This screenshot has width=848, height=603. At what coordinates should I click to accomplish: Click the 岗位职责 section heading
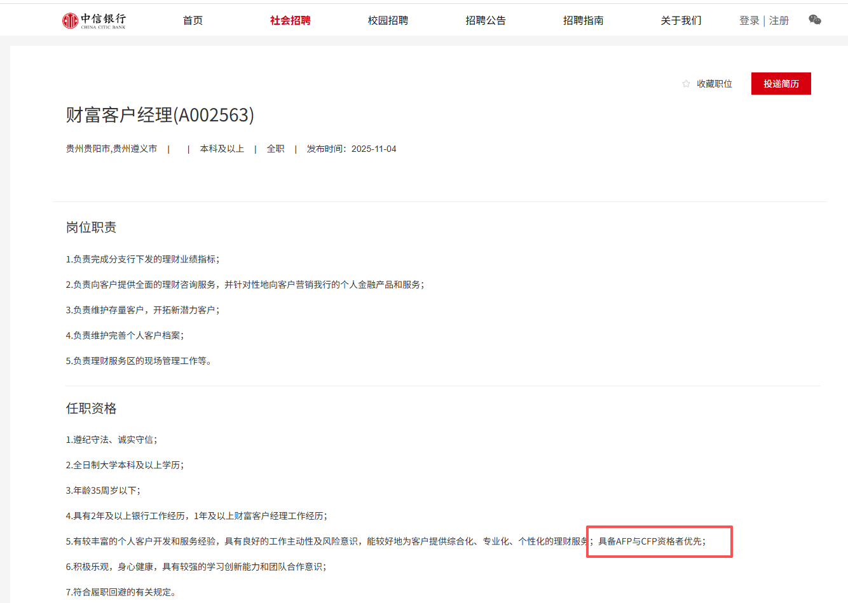pyautogui.click(x=91, y=227)
